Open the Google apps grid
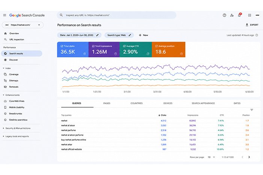Image resolution: width=263 pixels, height=175 pixels. point(249,15)
